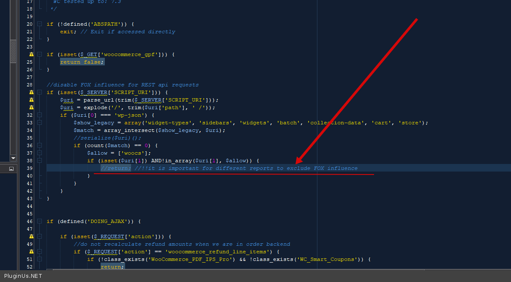Click the PluginUs.NET label
This screenshot has height=282, width=511.
[x=23, y=276]
